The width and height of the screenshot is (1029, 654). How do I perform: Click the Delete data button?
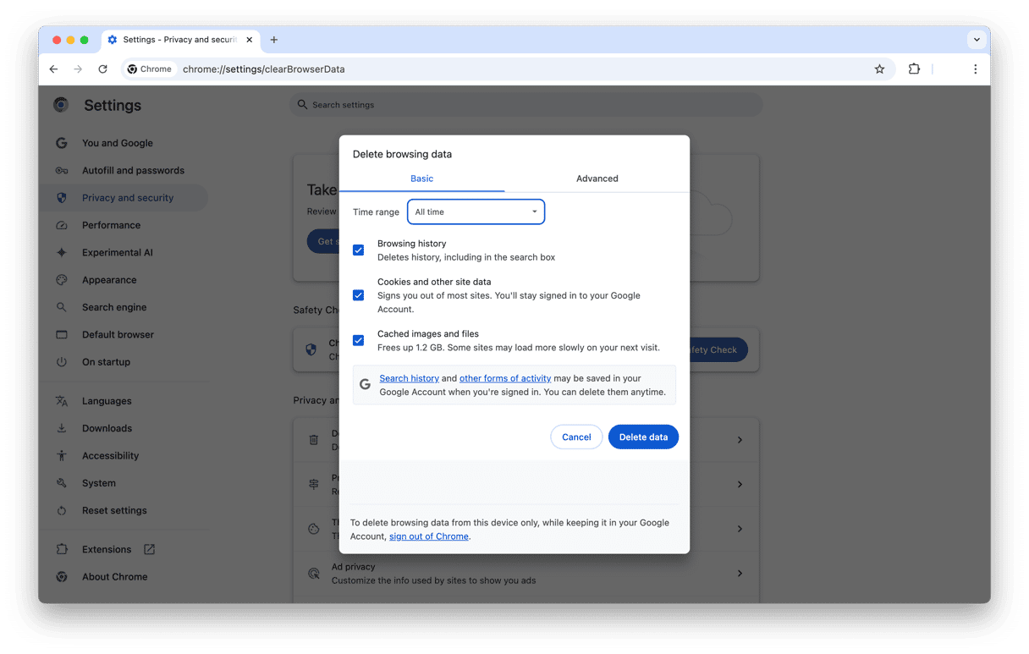click(643, 437)
